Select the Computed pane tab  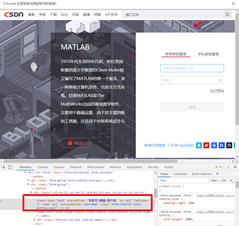click(x=180, y=174)
